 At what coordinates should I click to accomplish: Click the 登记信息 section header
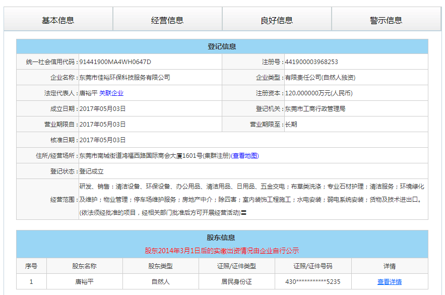(x=222, y=46)
